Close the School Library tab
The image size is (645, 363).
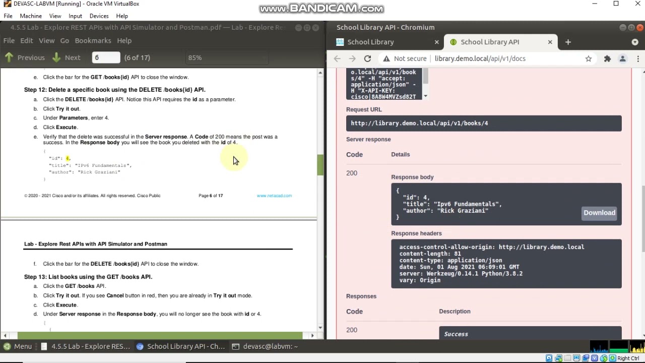tap(437, 42)
